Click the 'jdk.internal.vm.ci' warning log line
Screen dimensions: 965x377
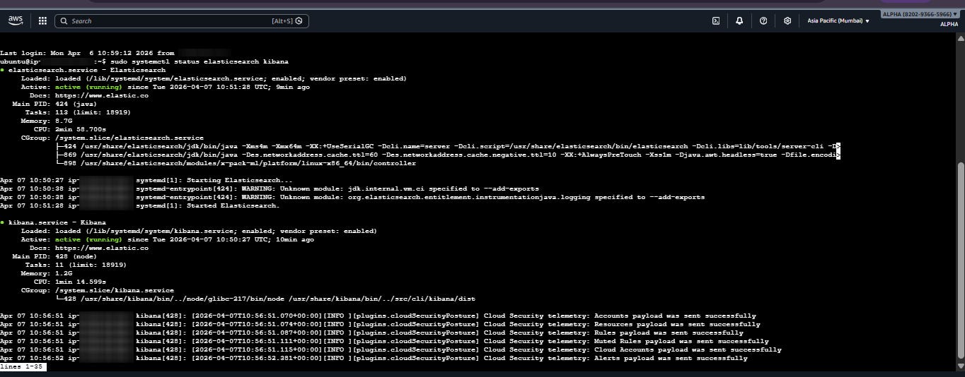pyautogui.click(x=269, y=188)
